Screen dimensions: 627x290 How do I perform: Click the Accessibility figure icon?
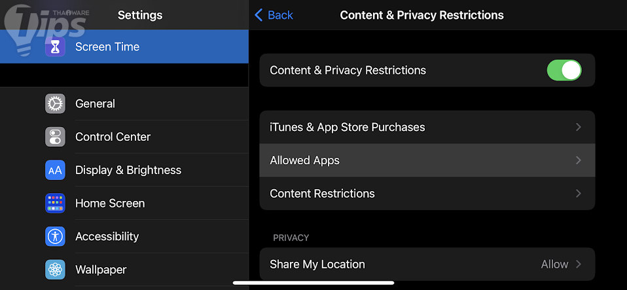click(x=55, y=236)
